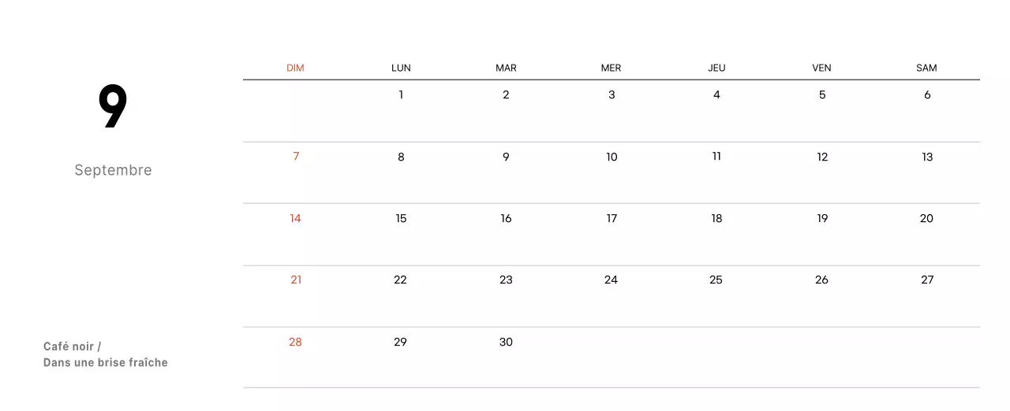Click date 13 in the SAM column
1010x411 pixels.
[x=927, y=157]
